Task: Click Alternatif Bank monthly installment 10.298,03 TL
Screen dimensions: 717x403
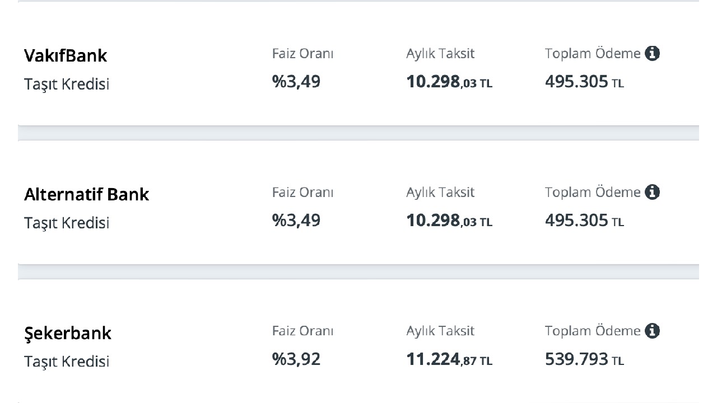Action: coord(449,221)
